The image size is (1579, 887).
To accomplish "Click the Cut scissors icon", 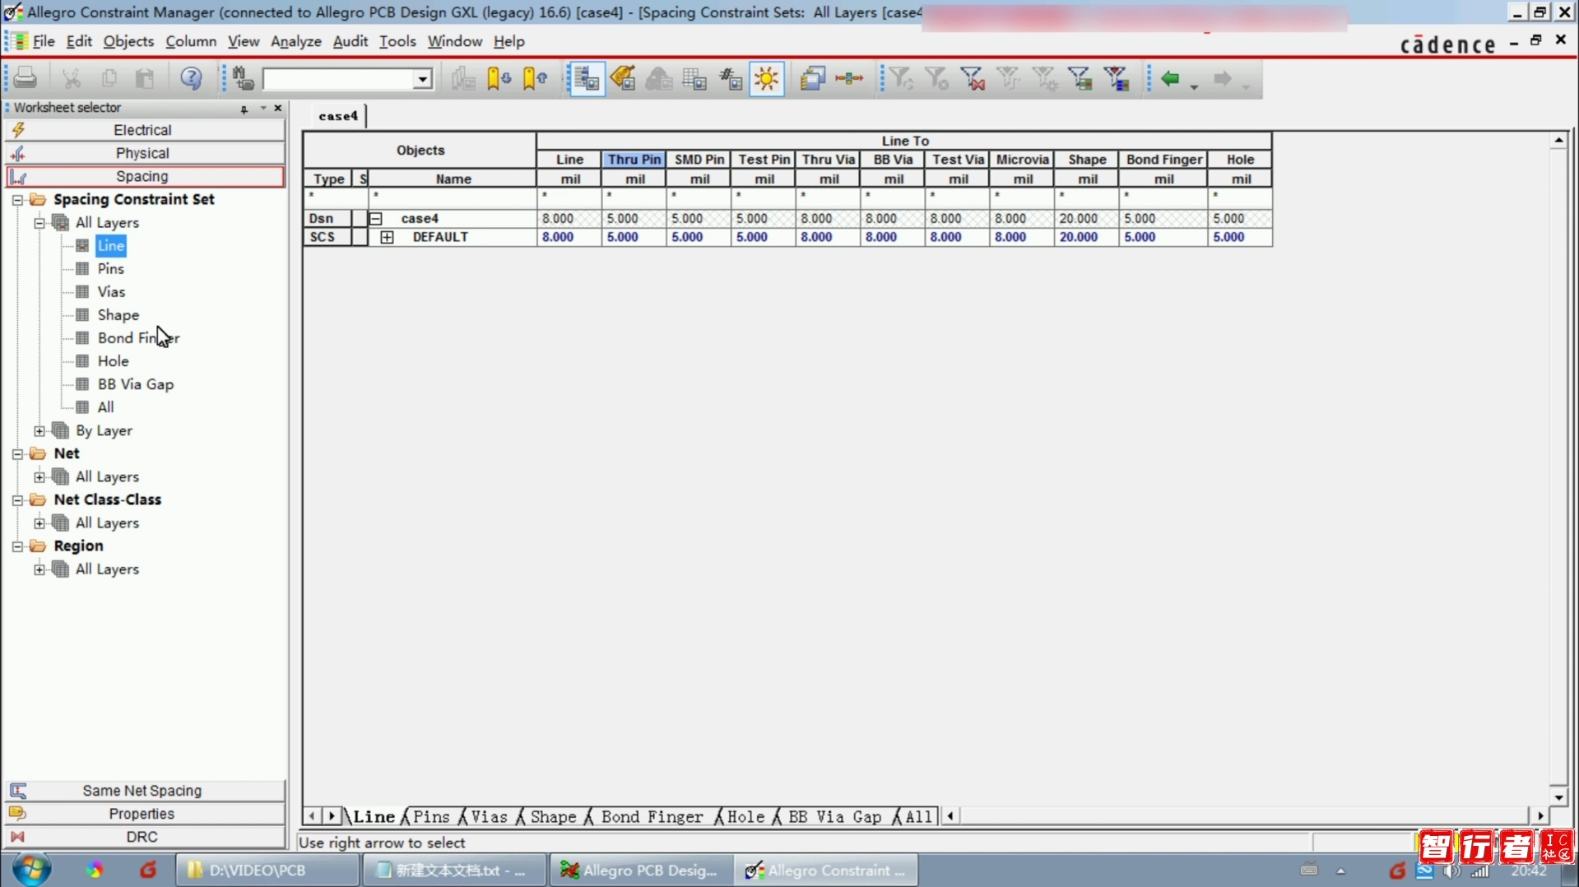I will [x=72, y=78].
